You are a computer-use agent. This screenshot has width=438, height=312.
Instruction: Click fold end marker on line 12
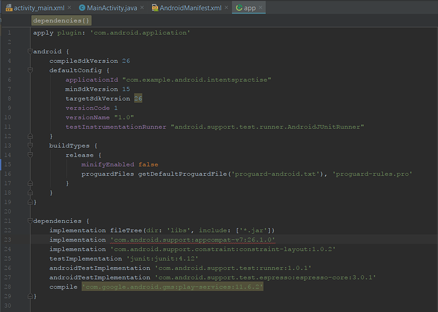click(30, 136)
